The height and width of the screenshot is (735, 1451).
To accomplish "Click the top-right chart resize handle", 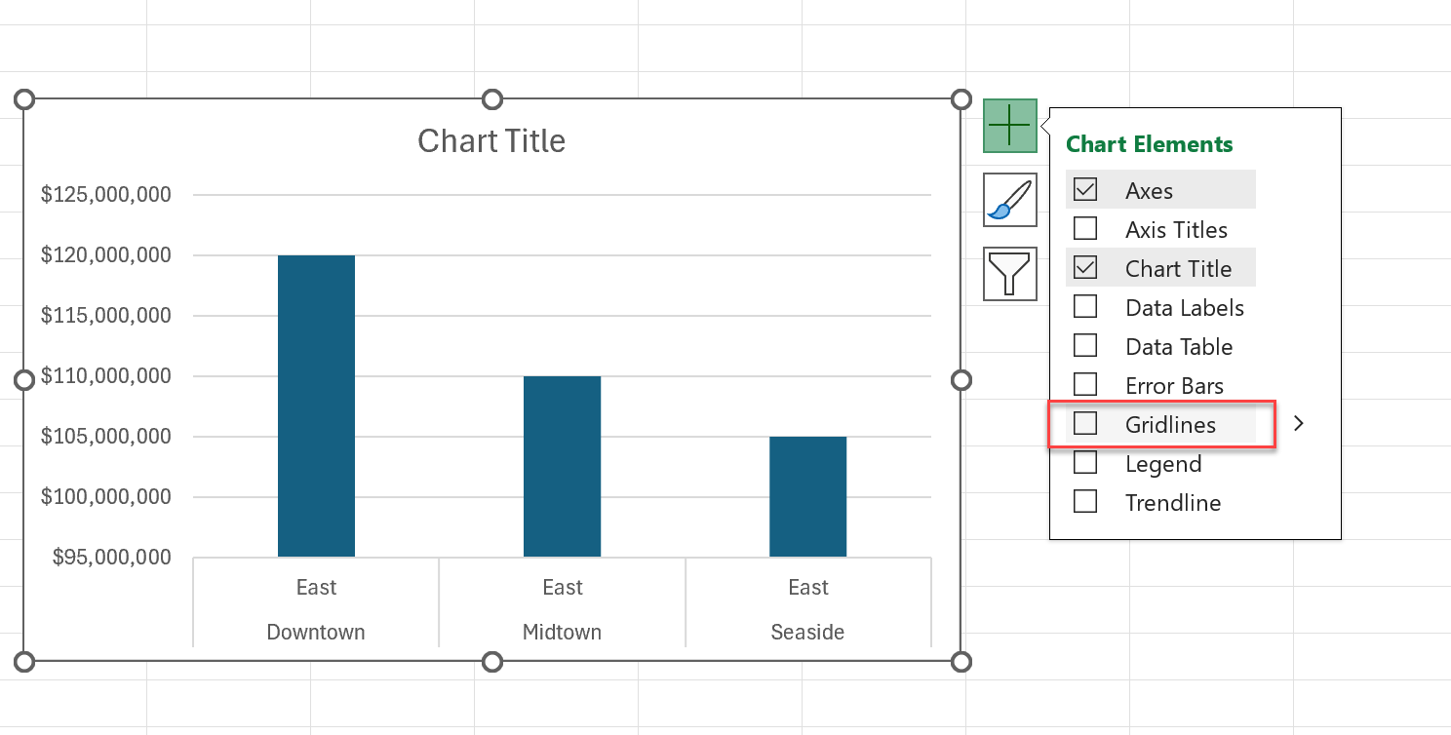I will (x=961, y=99).
